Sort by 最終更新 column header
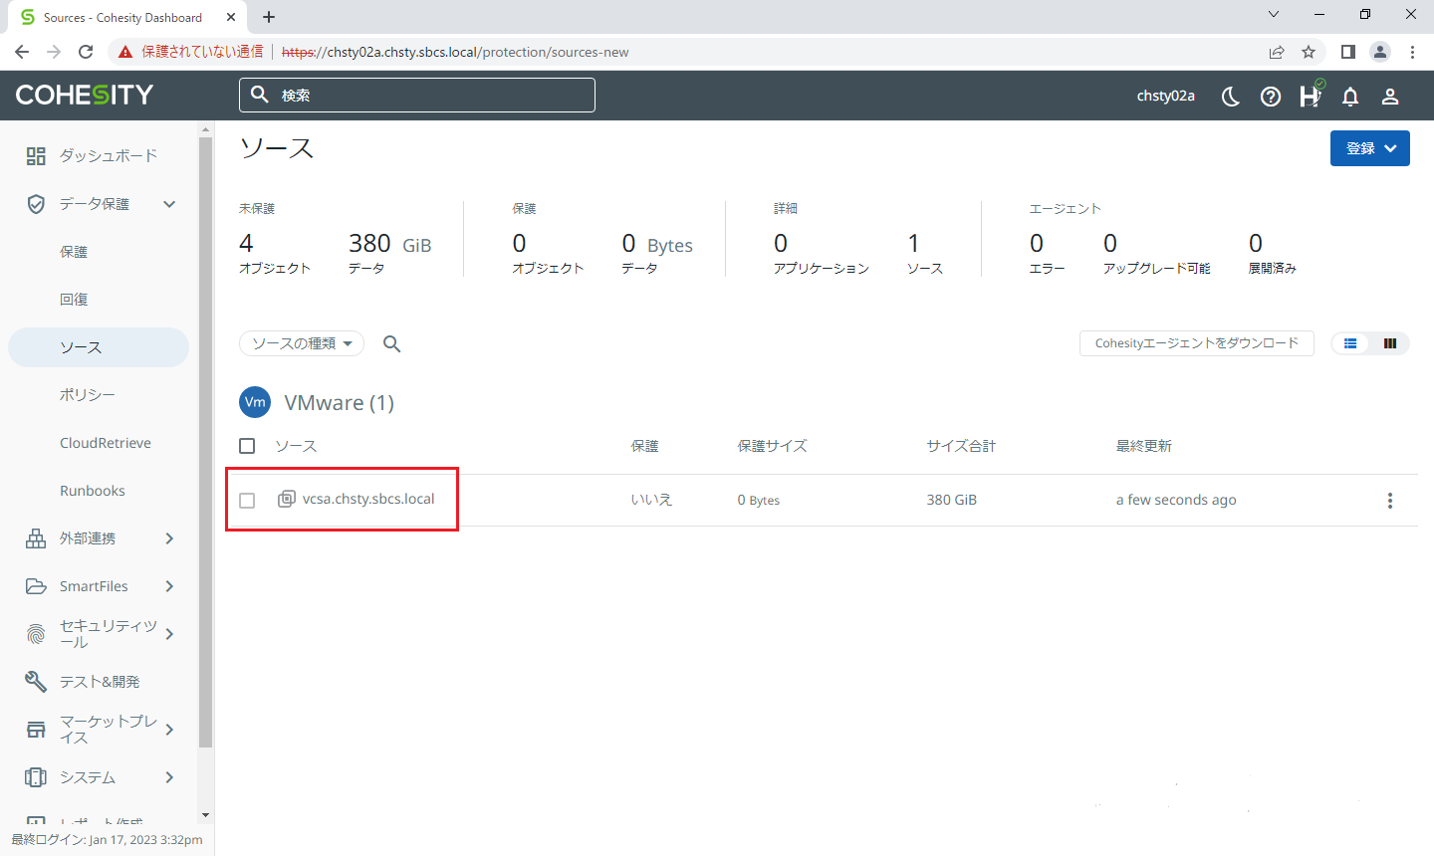The height and width of the screenshot is (856, 1434). 1144,446
